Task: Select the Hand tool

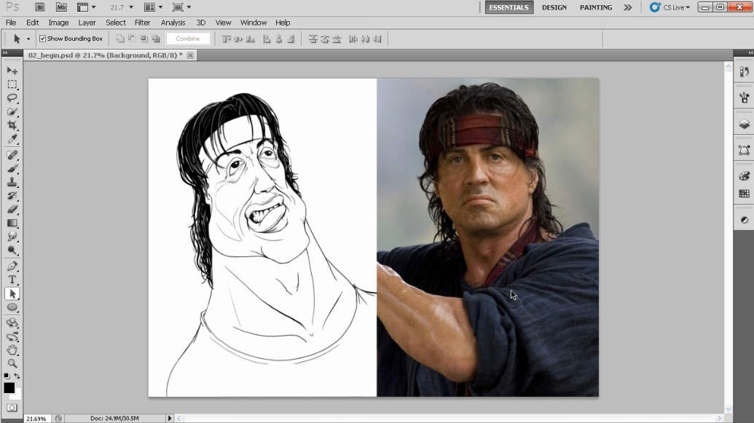Action: tap(12, 350)
